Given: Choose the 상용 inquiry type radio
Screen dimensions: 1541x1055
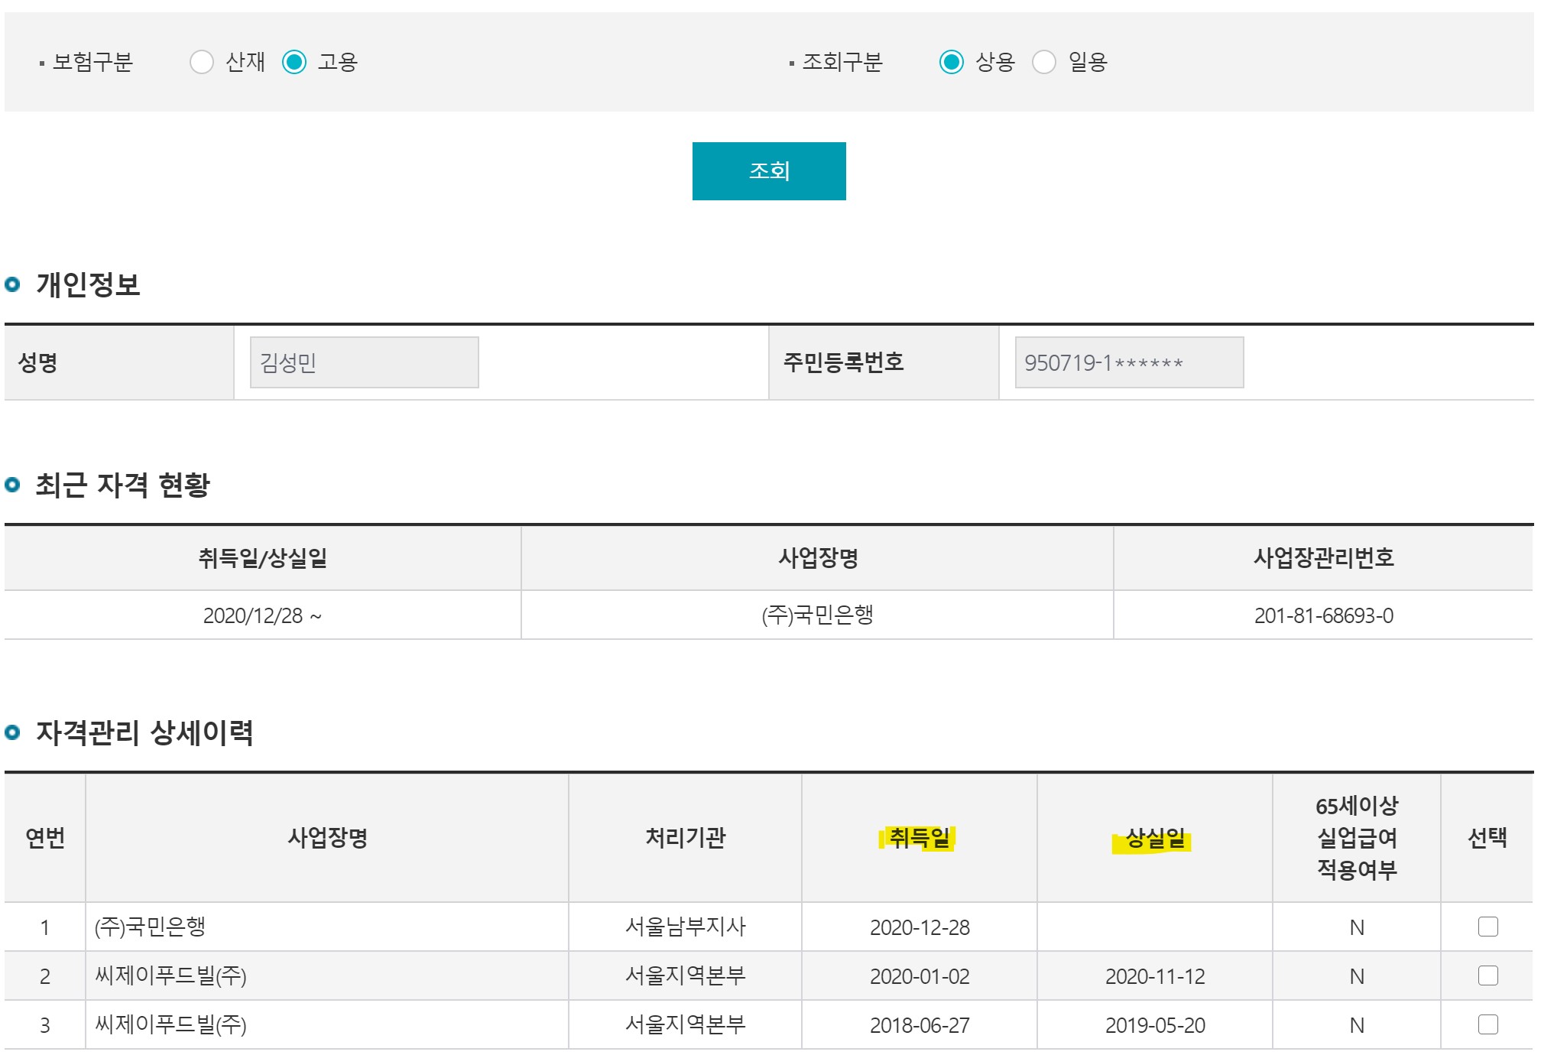Looking at the screenshot, I should [x=951, y=62].
